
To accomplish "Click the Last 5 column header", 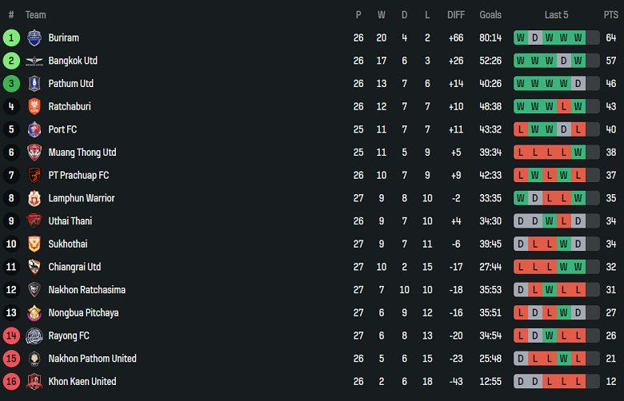I will (556, 14).
